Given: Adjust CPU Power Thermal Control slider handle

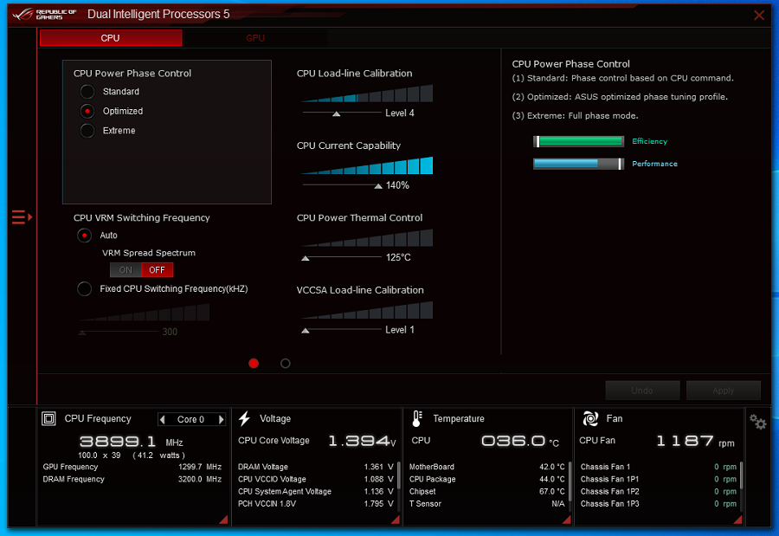Looking at the screenshot, I should point(306,258).
